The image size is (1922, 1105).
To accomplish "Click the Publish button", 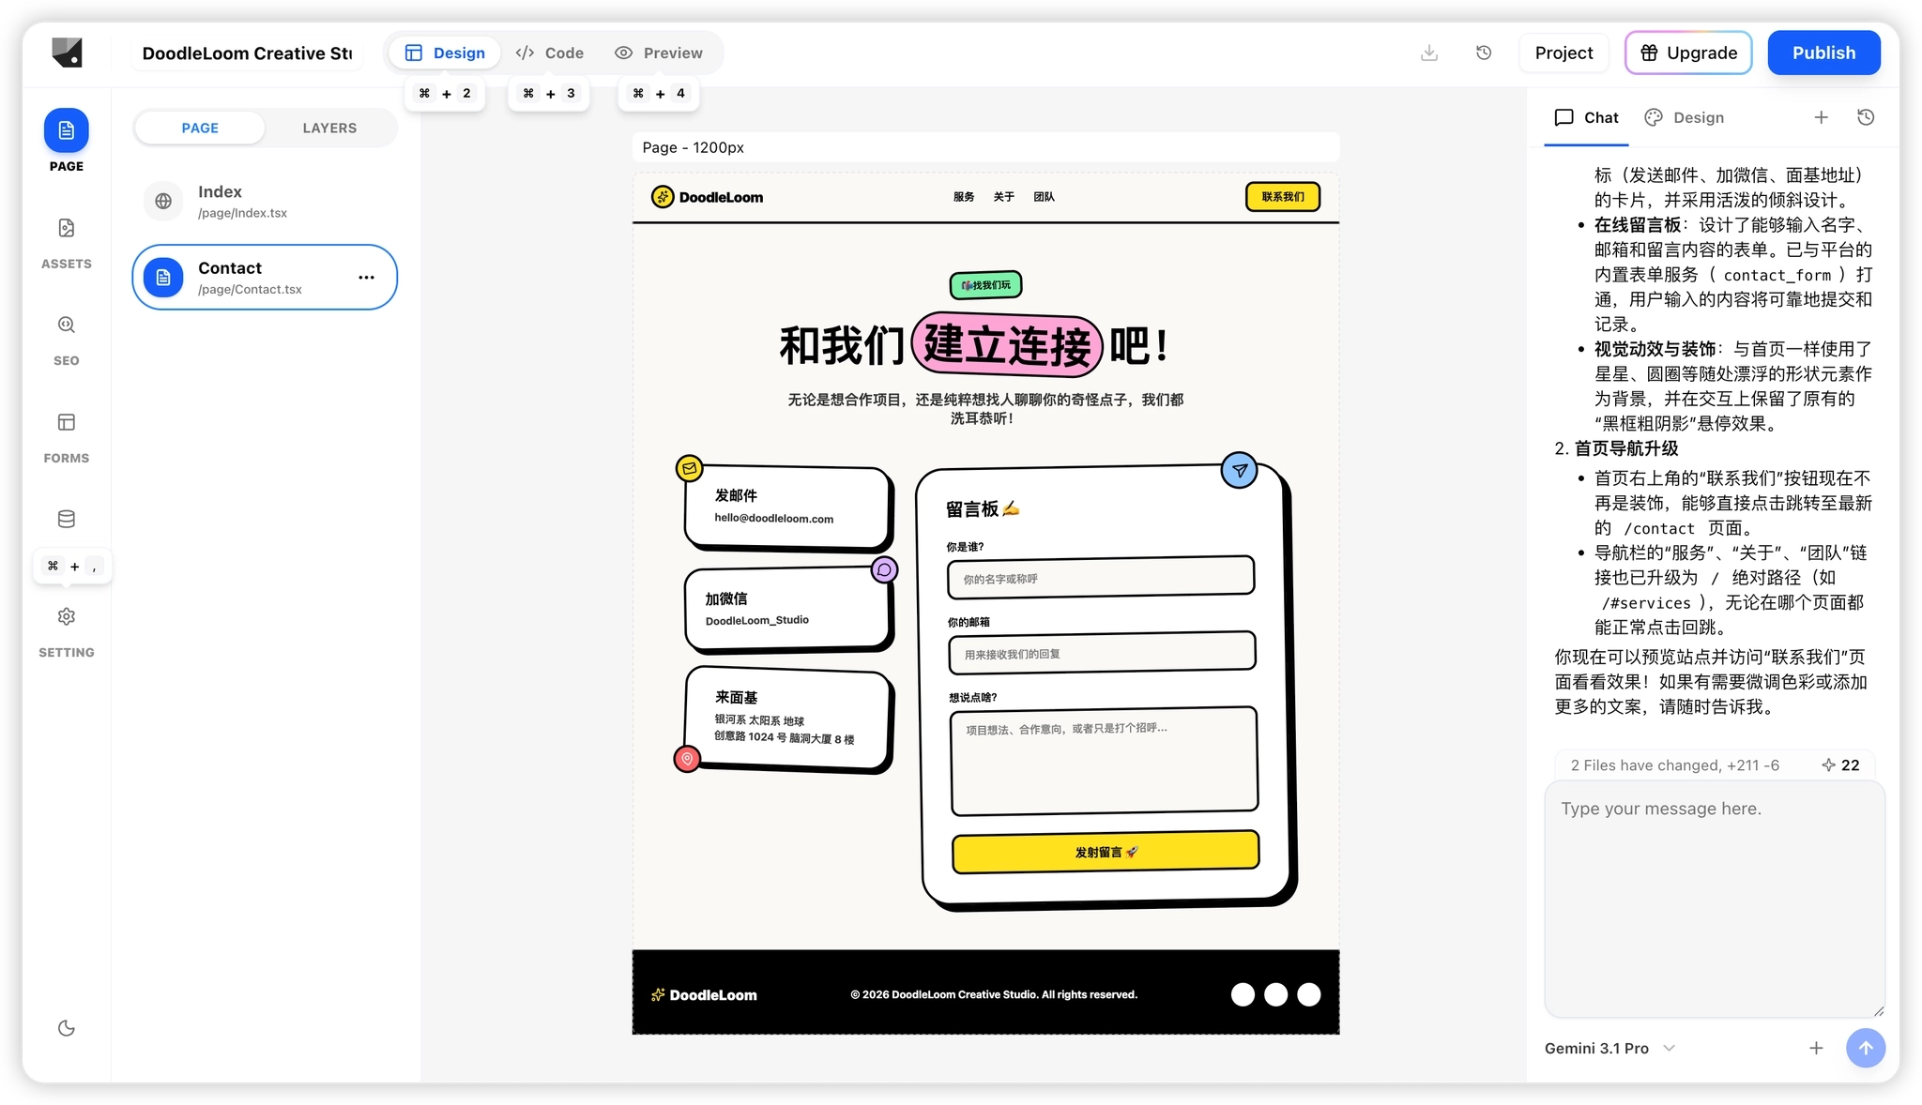I will coord(1823,53).
